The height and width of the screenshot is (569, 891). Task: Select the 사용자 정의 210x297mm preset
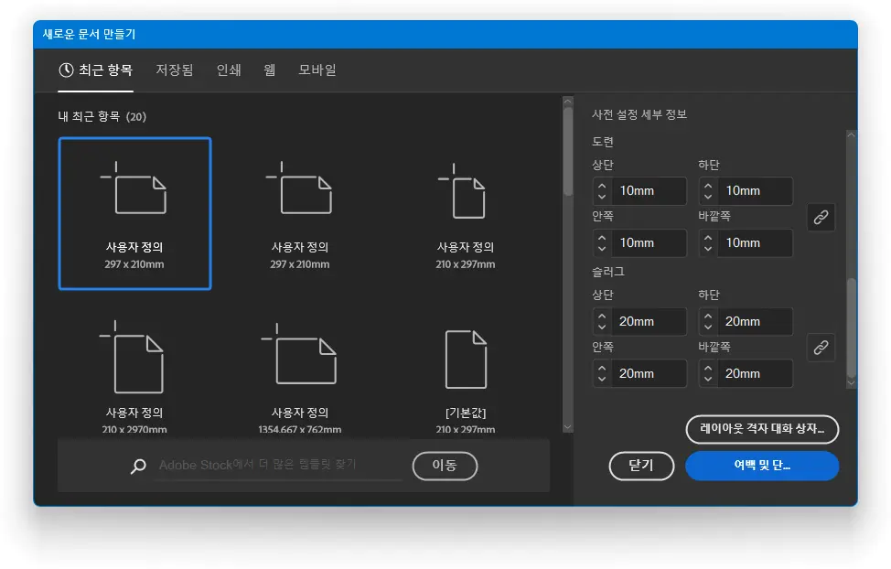coord(465,212)
